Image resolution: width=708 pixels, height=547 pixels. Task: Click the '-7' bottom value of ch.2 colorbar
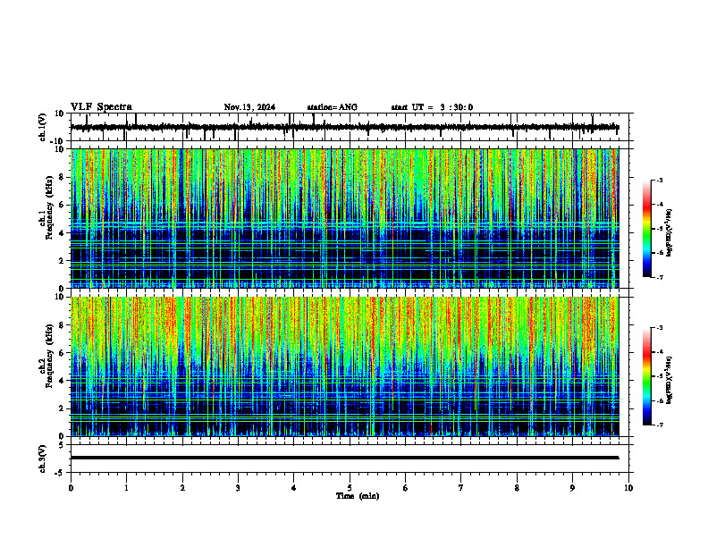(x=660, y=425)
